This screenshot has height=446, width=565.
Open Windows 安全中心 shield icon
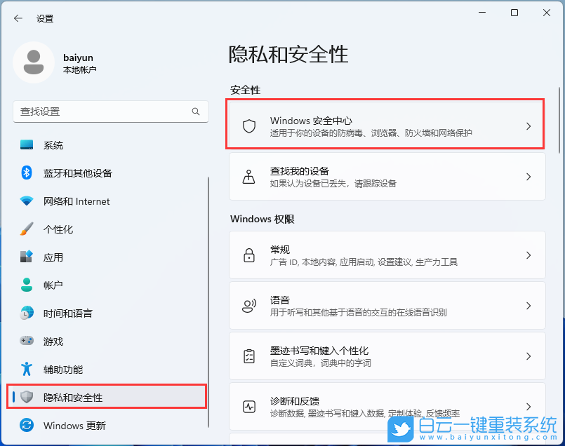249,127
